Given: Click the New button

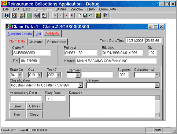Looking at the screenshot, I should point(17,115).
